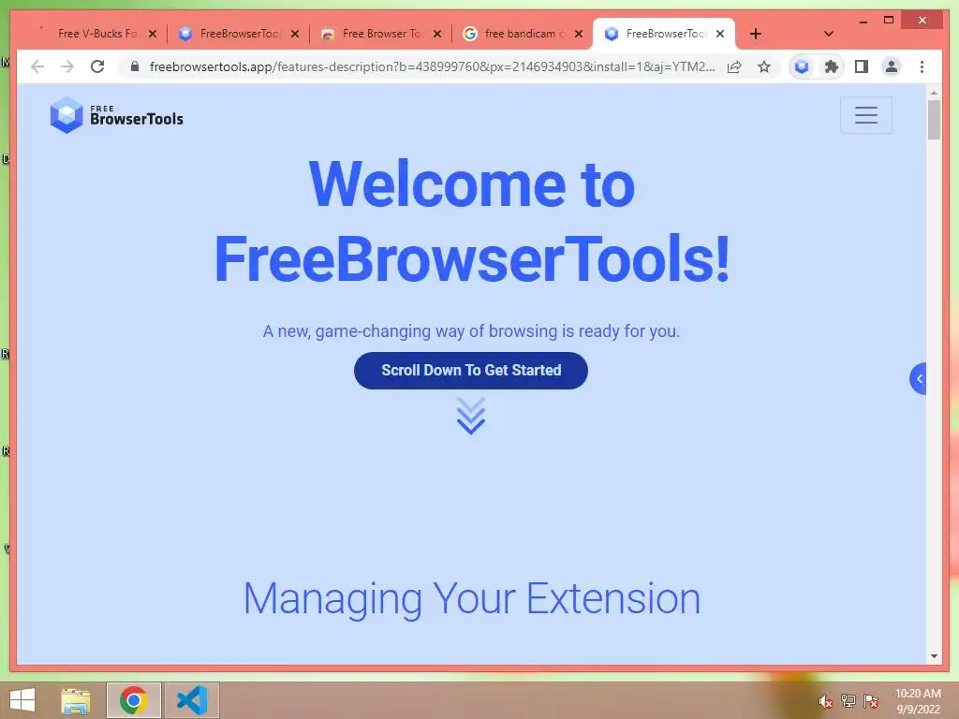Image resolution: width=959 pixels, height=719 pixels.
Task: View site security lock info
Action: pos(135,66)
